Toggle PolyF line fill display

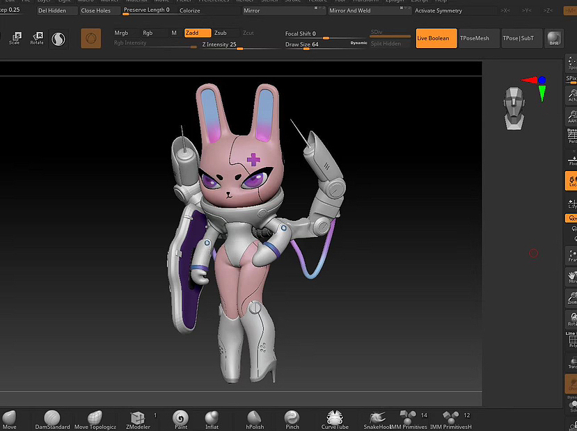click(571, 340)
